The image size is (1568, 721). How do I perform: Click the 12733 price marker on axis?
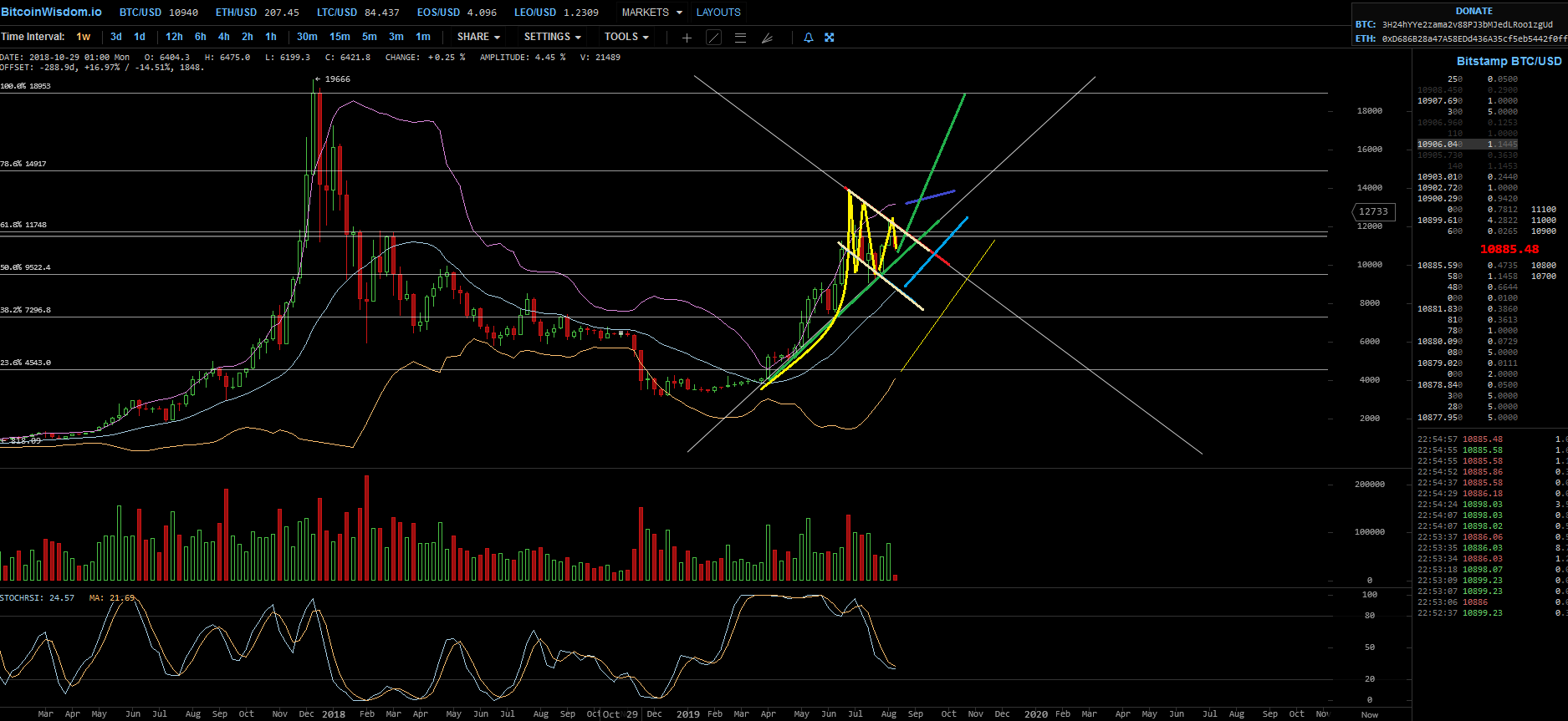1373,212
